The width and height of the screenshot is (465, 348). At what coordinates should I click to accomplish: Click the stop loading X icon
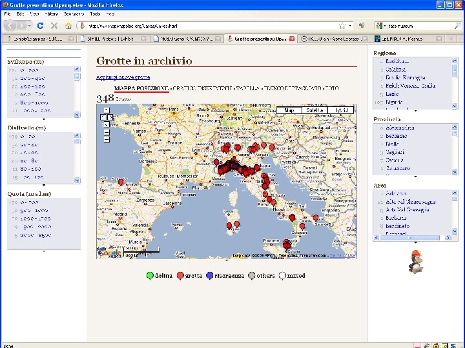point(54,26)
